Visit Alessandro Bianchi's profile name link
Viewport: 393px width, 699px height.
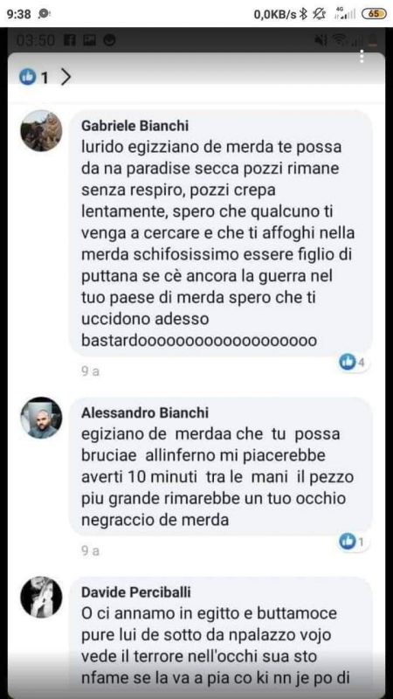tap(145, 412)
